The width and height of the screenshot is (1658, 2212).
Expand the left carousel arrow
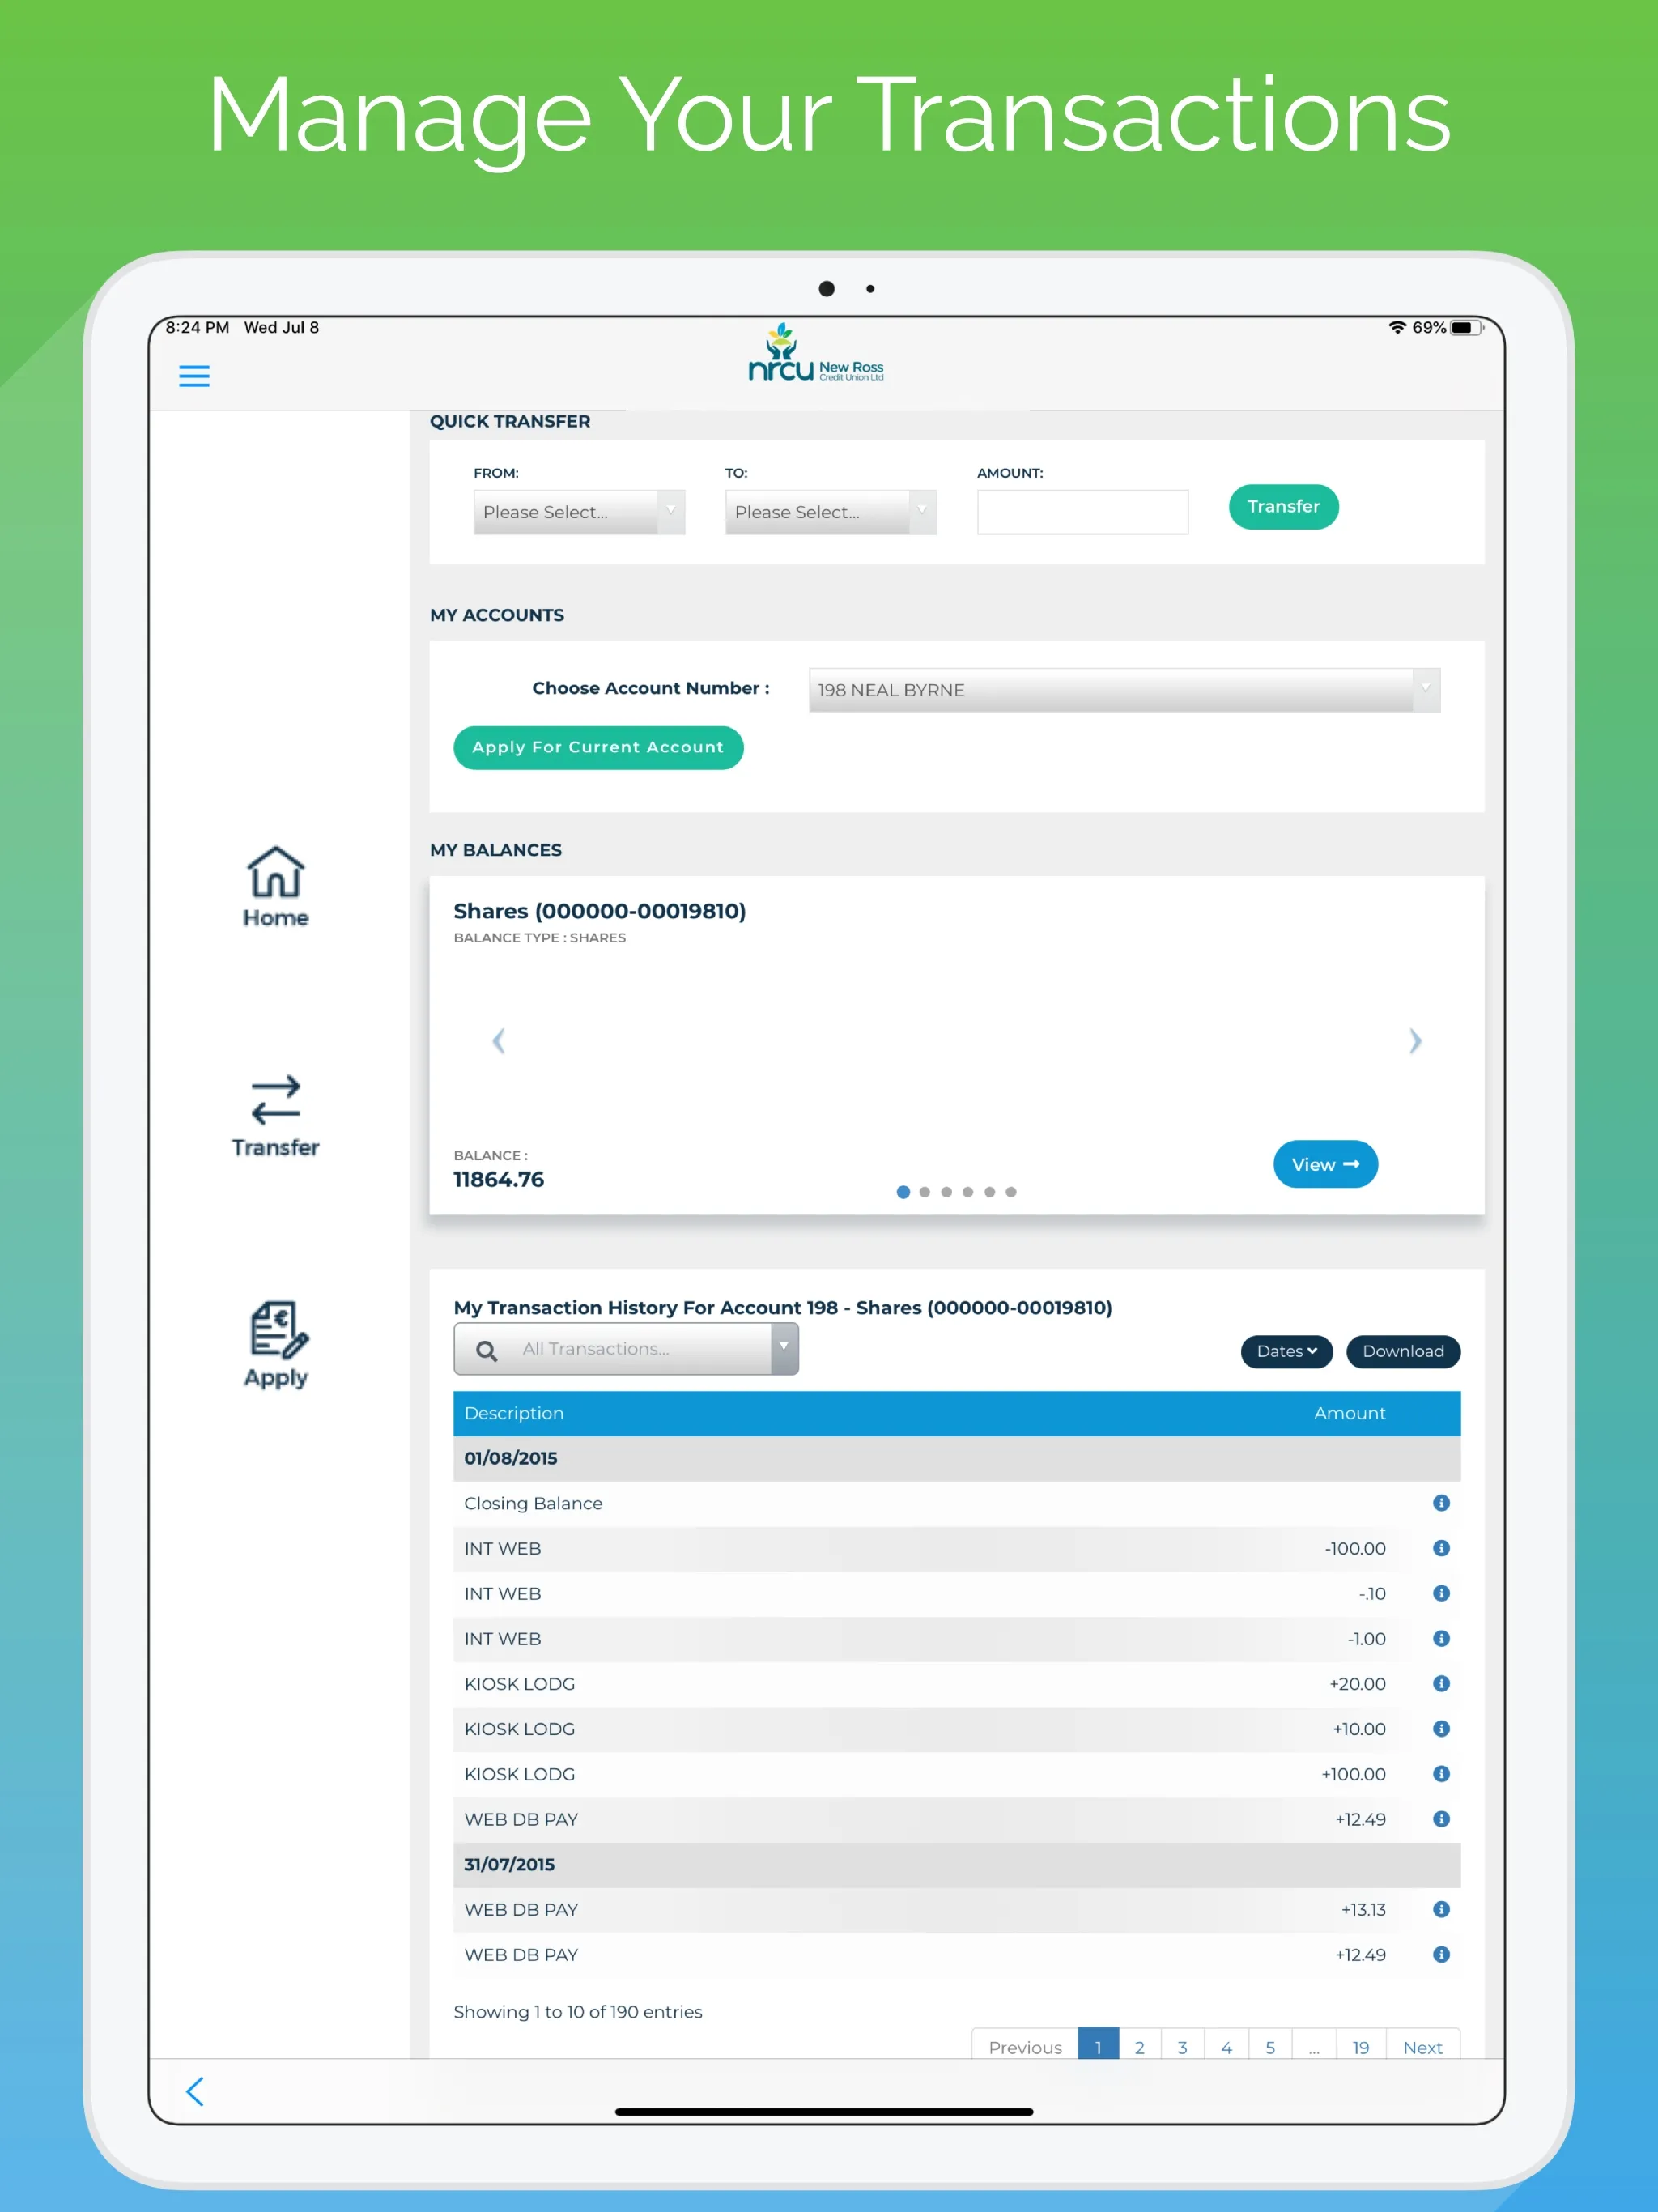(x=498, y=1040)
